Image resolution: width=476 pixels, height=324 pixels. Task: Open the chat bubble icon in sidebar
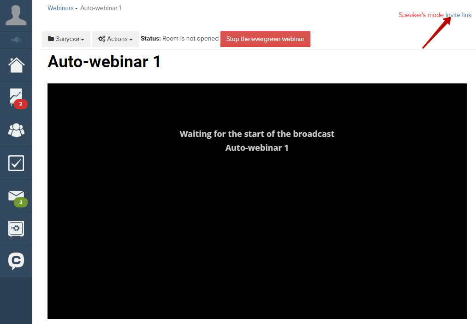pos(16,261)
